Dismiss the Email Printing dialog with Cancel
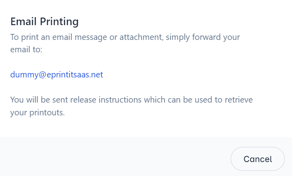Viewport: 292px width, 176px height. coord(258,159)
